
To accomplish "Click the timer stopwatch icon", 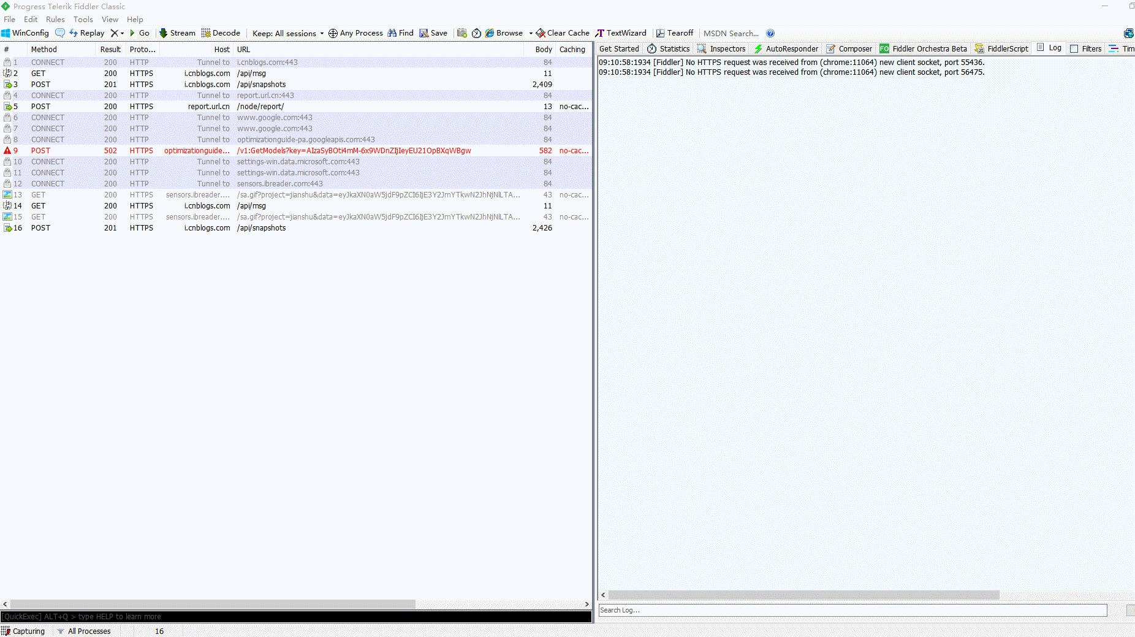I will tap(476, 33).
